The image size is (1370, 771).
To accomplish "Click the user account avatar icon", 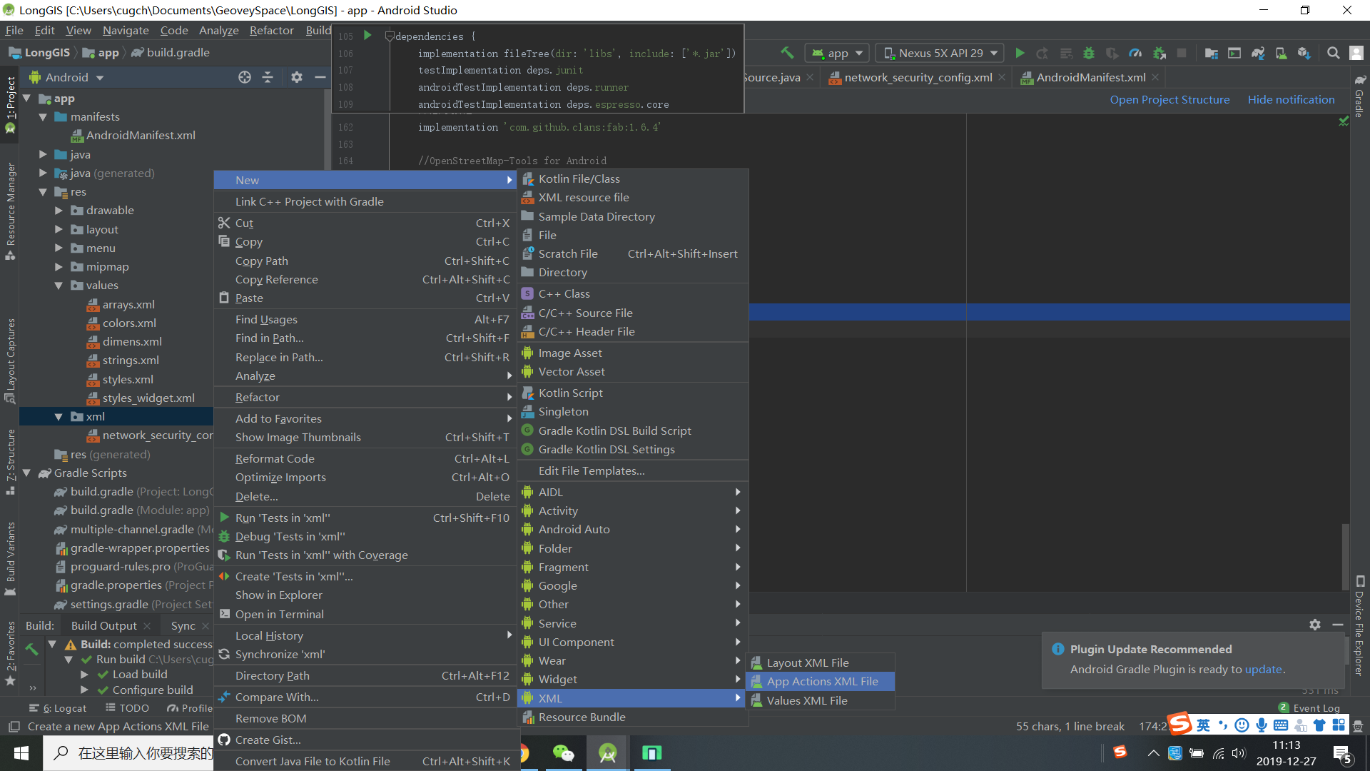I will 1356,53.
